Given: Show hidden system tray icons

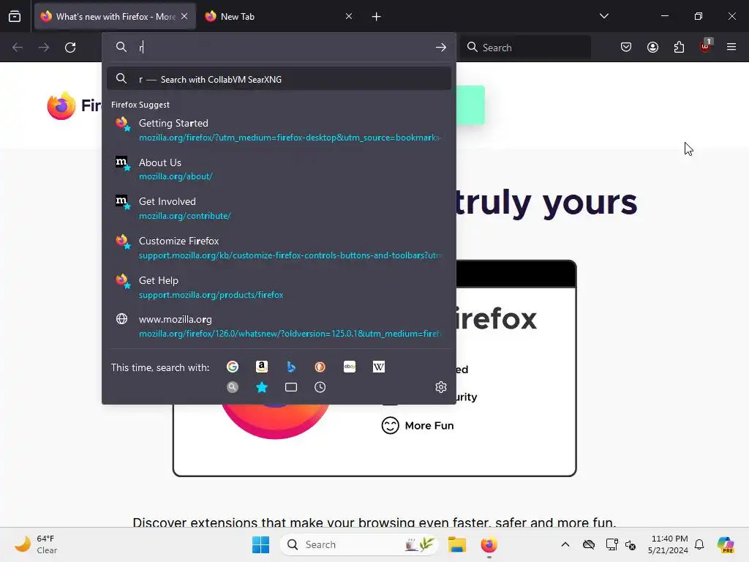Looking at the screenshot, I should (565, 544).
